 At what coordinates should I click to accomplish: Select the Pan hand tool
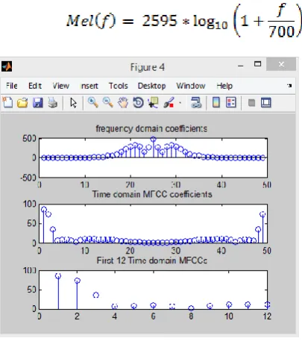[123, 102]
